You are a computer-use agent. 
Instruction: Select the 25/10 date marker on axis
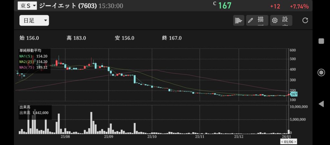(x=151, y=137)
